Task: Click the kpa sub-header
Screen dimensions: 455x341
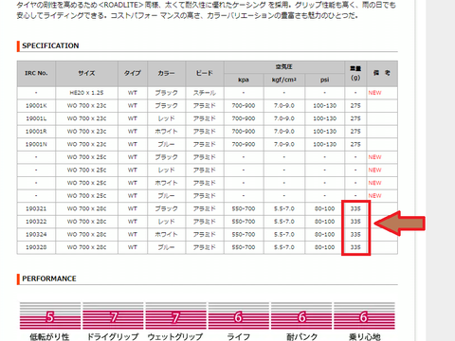Action: [x=244, y=80]
